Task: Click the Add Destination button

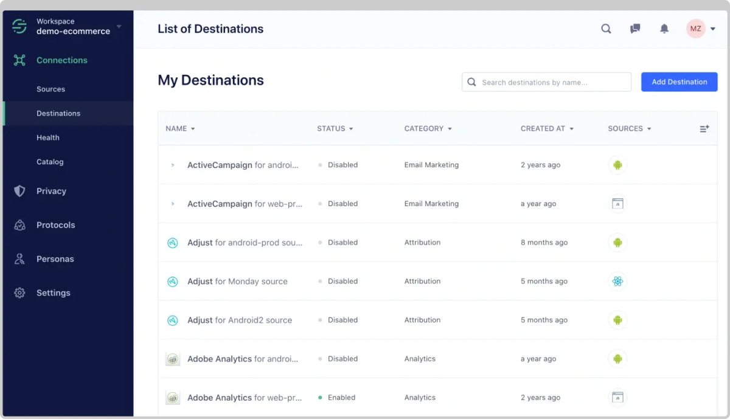Action: click(680, 82)
